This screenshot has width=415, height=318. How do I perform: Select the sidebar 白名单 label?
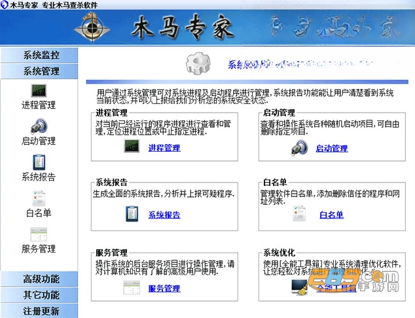coord(39,213)
